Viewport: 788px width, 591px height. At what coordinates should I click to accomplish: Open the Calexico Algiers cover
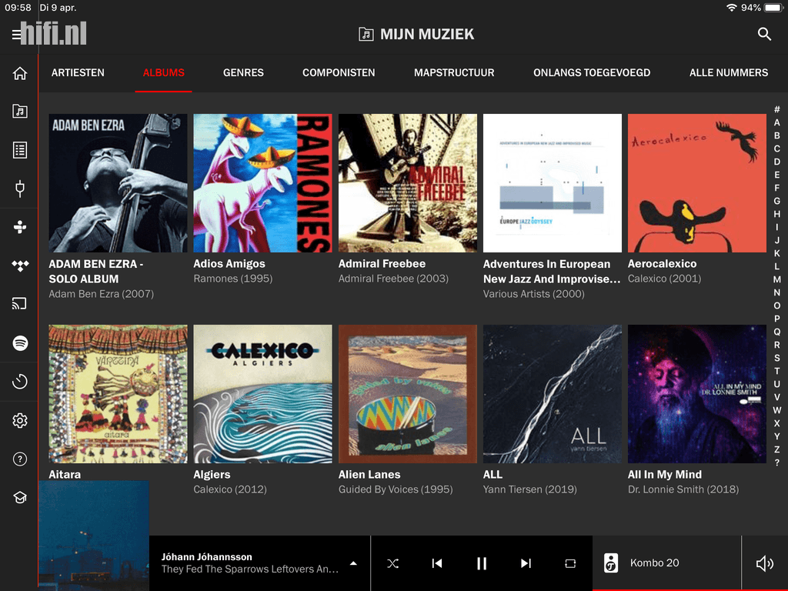[263, 394]
